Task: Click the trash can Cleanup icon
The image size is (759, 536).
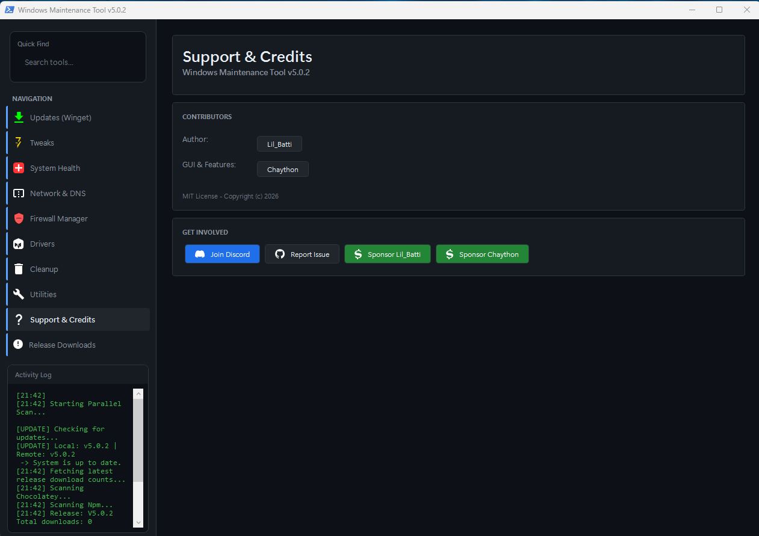Action: 19,269
